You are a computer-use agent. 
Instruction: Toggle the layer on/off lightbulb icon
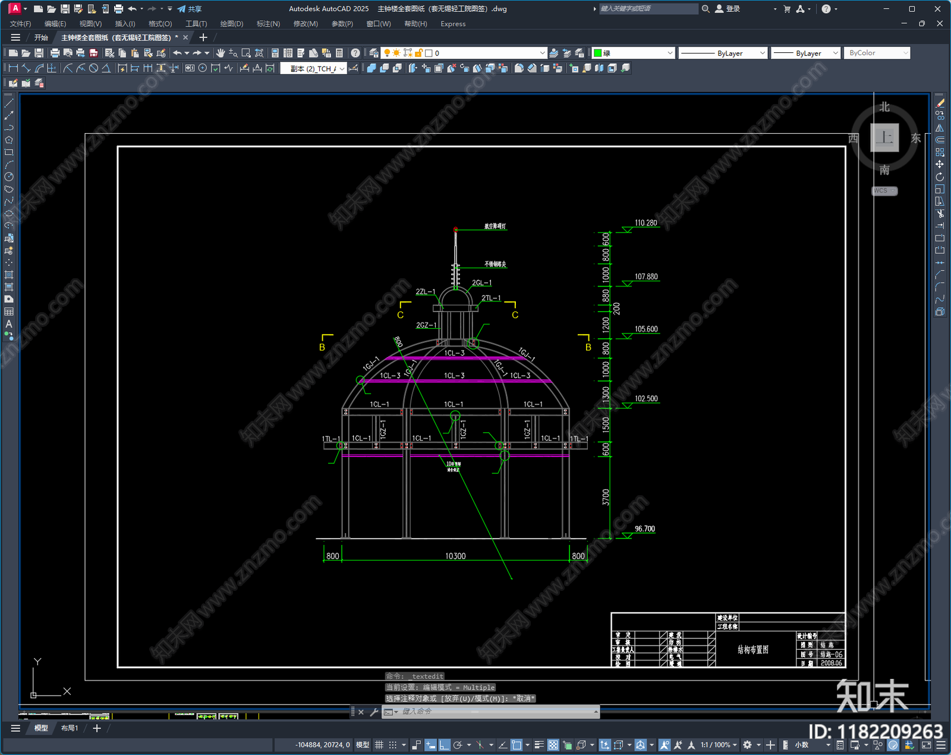[387, 53]
